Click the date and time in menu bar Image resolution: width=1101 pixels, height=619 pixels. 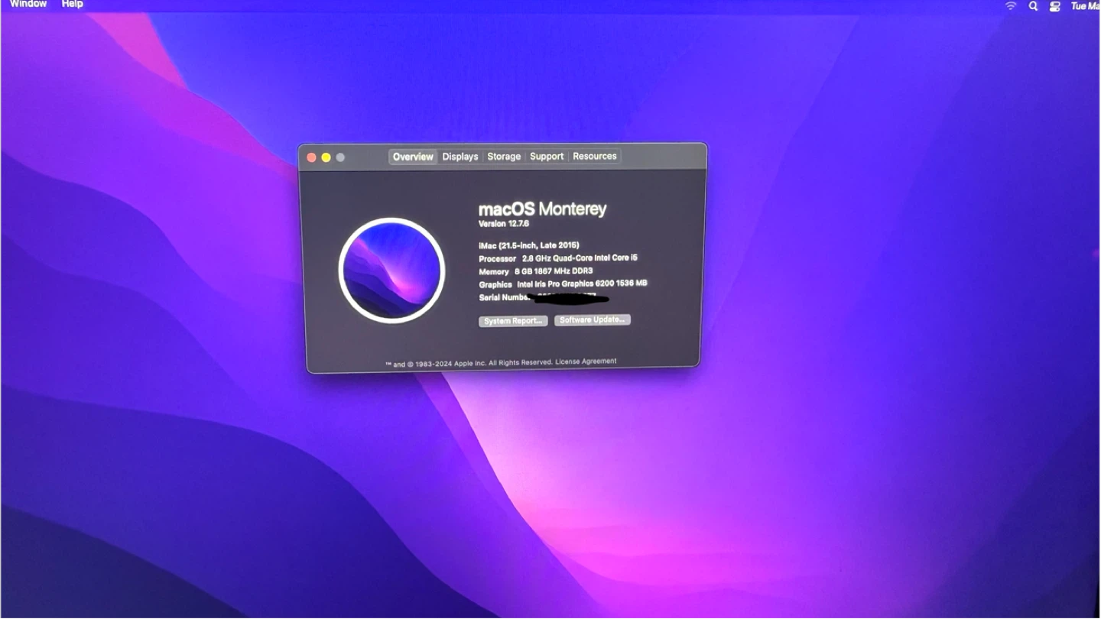click(x=1085, y=6)
